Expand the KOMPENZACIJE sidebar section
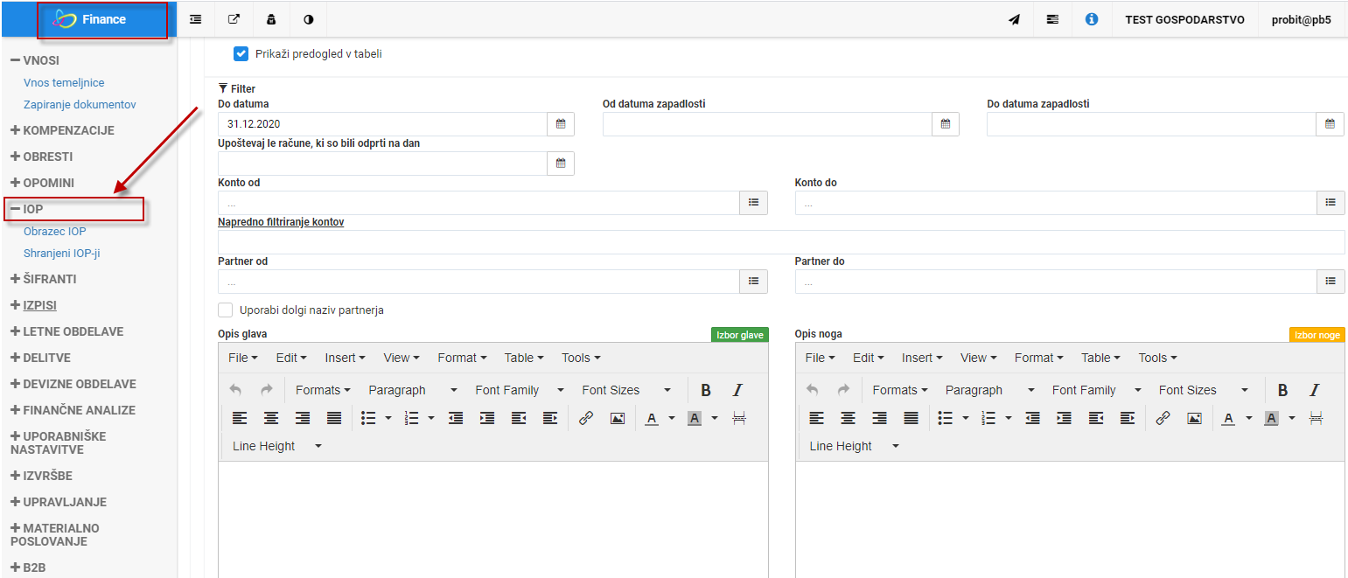 [x=62, y=130]
